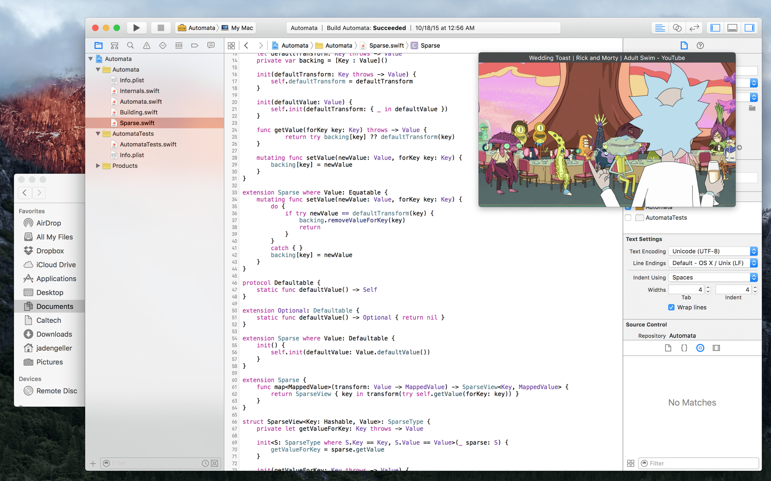The height and width of the screenshot is (481, 771).
Task: Toggle the Wrap lines checkbox
Action: pyautogui.click(x=671, y=307)
